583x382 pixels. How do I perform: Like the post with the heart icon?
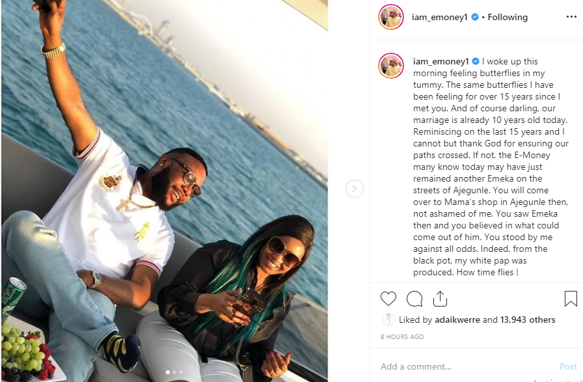[388, 299]
